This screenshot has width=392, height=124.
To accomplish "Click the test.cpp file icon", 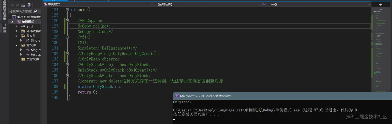I will [x=28, y=55].
